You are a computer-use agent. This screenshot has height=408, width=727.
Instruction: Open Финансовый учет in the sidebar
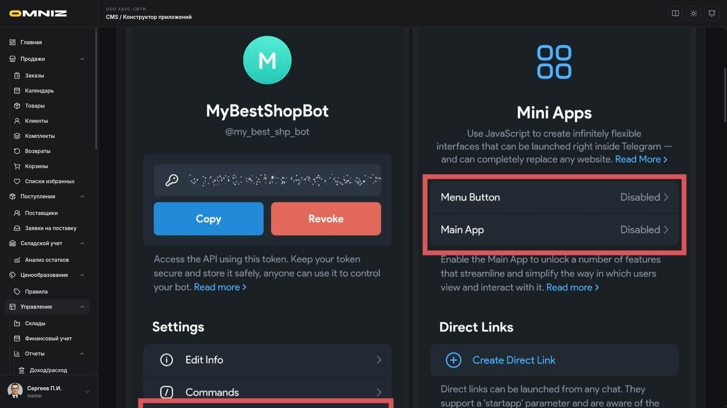click(48, 338)
